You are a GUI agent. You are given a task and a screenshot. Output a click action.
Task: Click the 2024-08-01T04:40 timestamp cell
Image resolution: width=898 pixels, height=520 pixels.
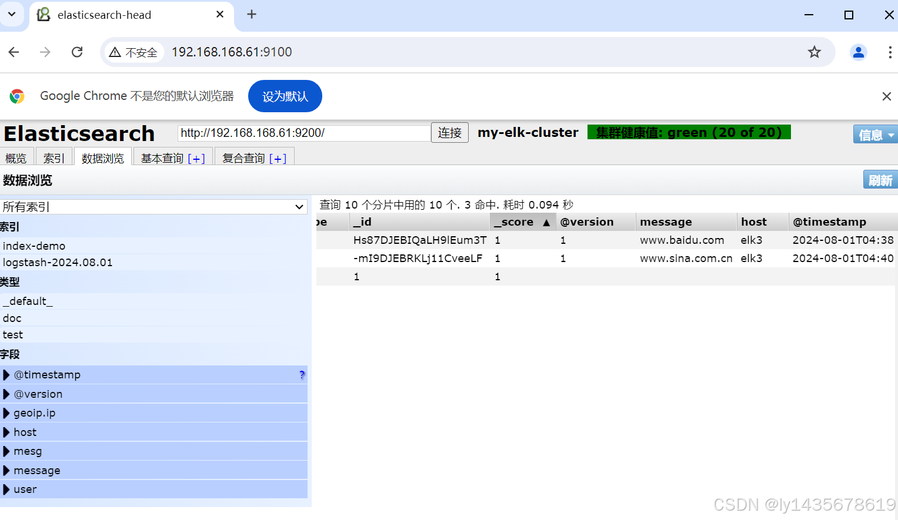coord(843,259)
